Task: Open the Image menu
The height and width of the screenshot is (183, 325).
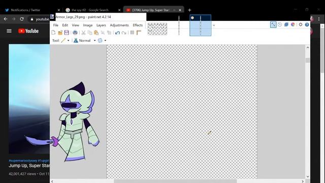Action: [x=88, y=25]
